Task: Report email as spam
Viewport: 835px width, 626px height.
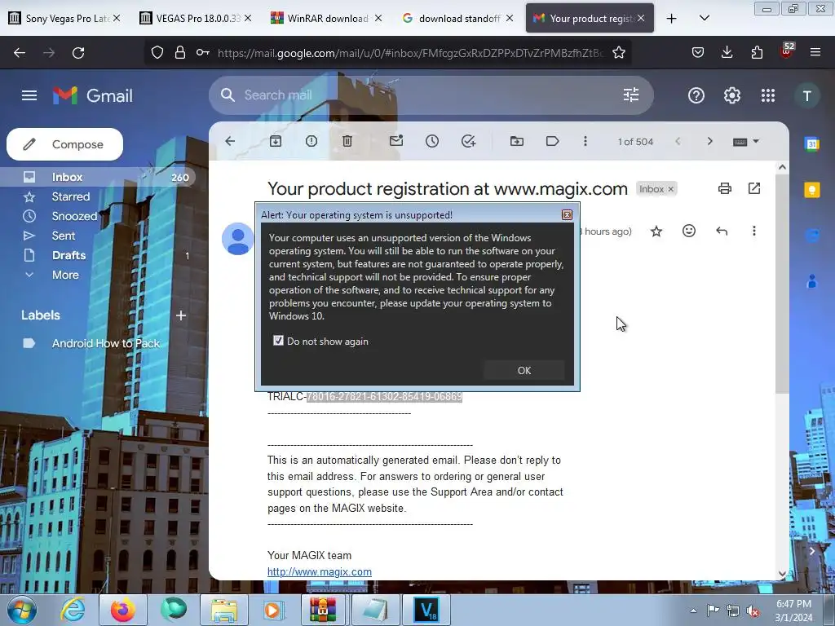Action: tap(311, 141)
